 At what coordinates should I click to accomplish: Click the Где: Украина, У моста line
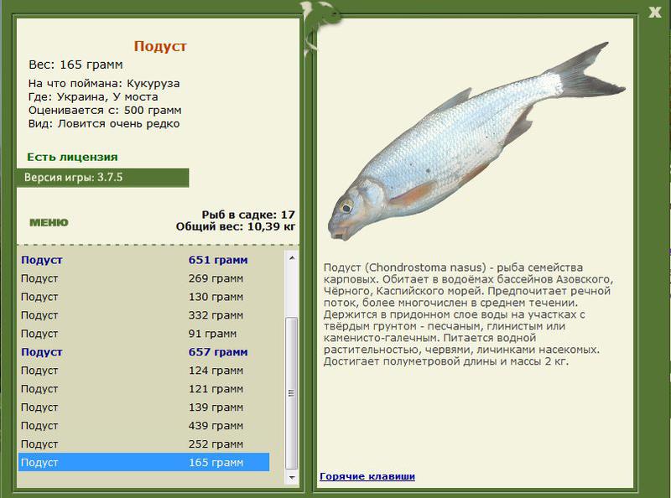(x=93, y=96)
